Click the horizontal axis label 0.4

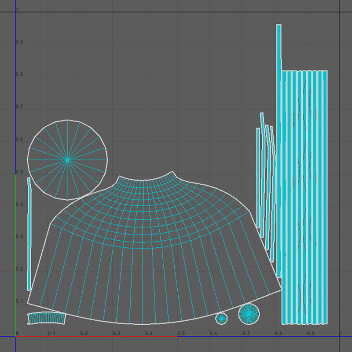tap(149, 334)
